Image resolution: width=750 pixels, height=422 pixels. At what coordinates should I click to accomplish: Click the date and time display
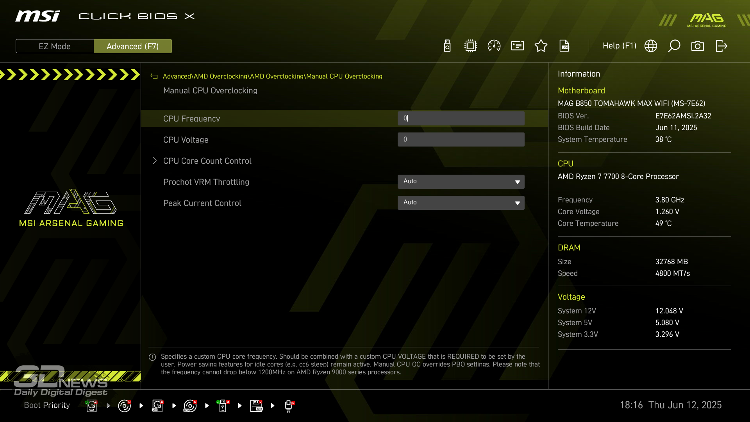[671, 405]
